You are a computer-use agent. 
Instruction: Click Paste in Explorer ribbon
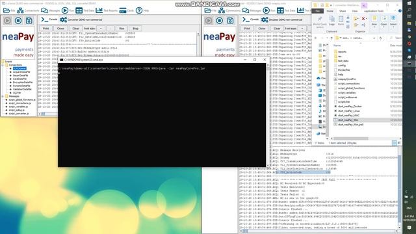(341, 21)
